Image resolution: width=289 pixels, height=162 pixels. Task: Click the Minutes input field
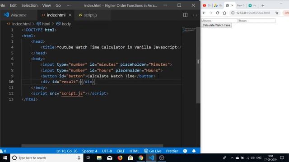[219, 21]
